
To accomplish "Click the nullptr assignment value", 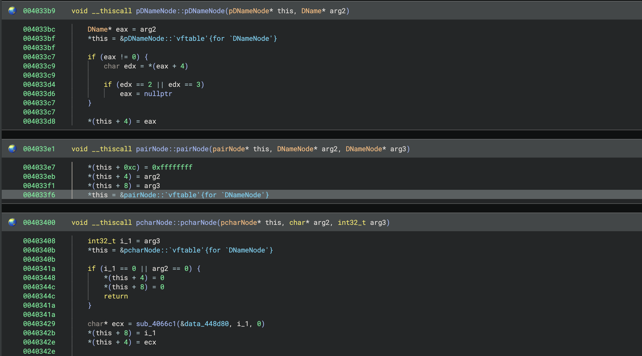I will click(x=158, y=94).
